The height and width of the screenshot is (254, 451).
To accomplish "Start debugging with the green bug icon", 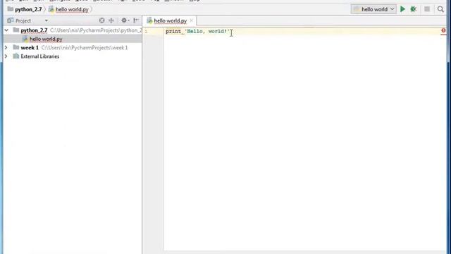I will coord(414,9).
